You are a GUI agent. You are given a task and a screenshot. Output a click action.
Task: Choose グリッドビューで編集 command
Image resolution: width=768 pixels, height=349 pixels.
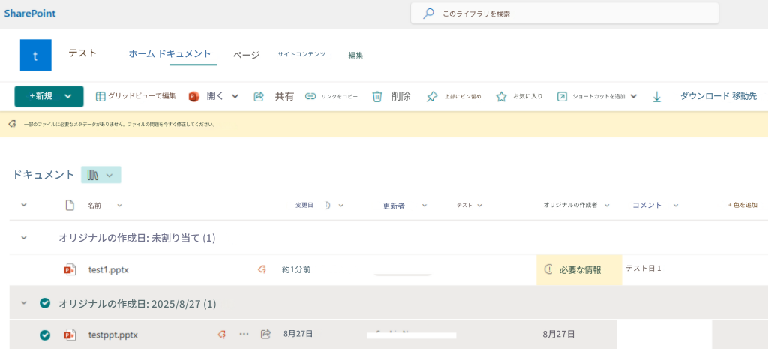(x=142, y=96)
